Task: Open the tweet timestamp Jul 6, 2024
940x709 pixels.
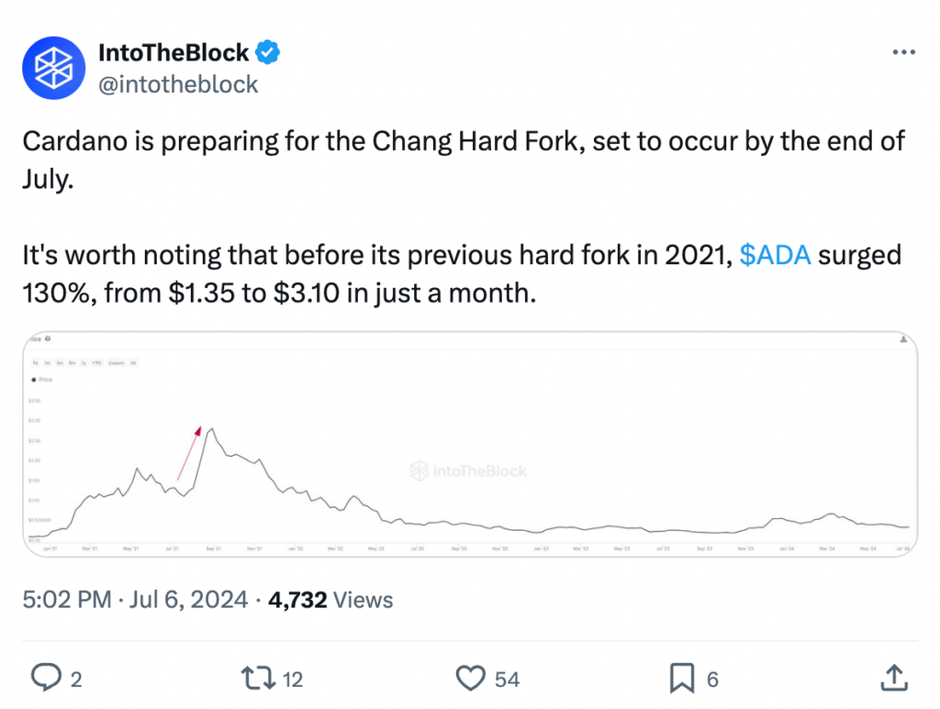Action: point(188,600)
